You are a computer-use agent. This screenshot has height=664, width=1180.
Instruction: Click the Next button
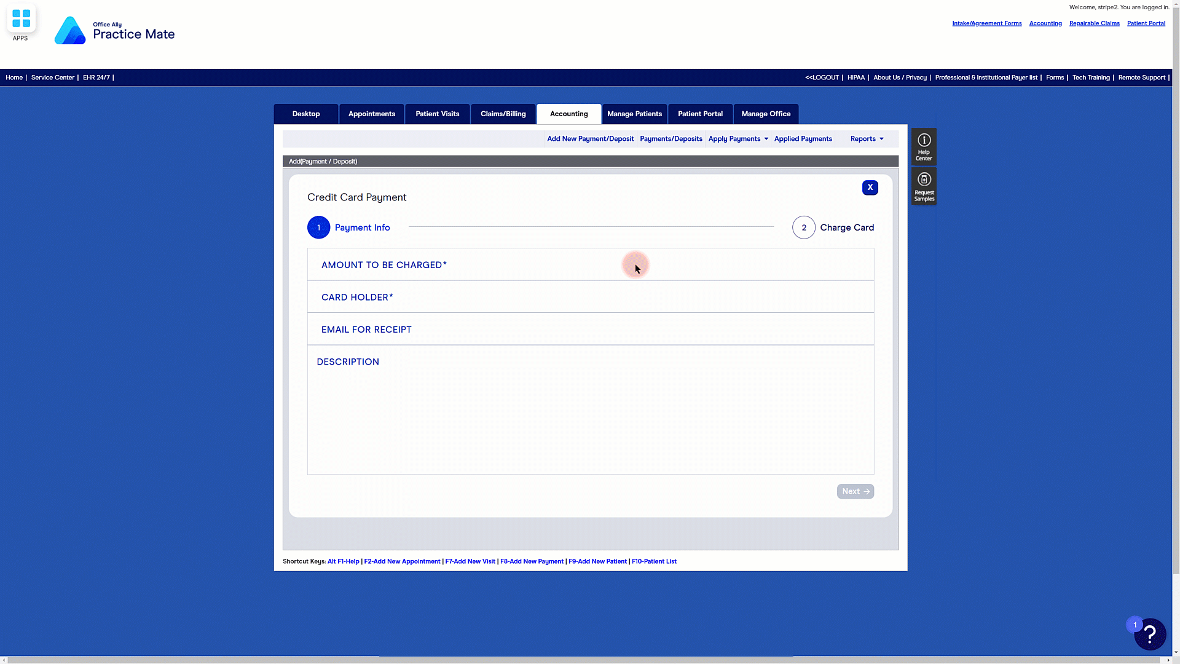point(855,491)
